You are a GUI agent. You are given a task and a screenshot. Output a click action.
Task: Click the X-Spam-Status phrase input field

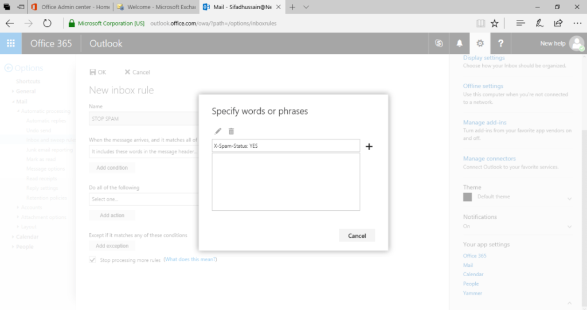(x=285, y=146)
